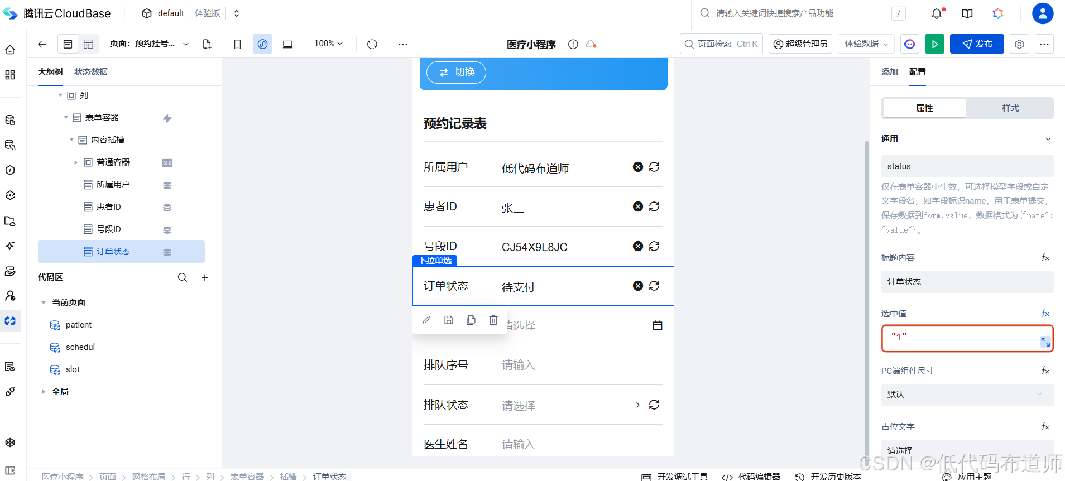The image size is (1065, 481).
Task: Open the toolbar more options ellipsis
Action: coord(402,44)
